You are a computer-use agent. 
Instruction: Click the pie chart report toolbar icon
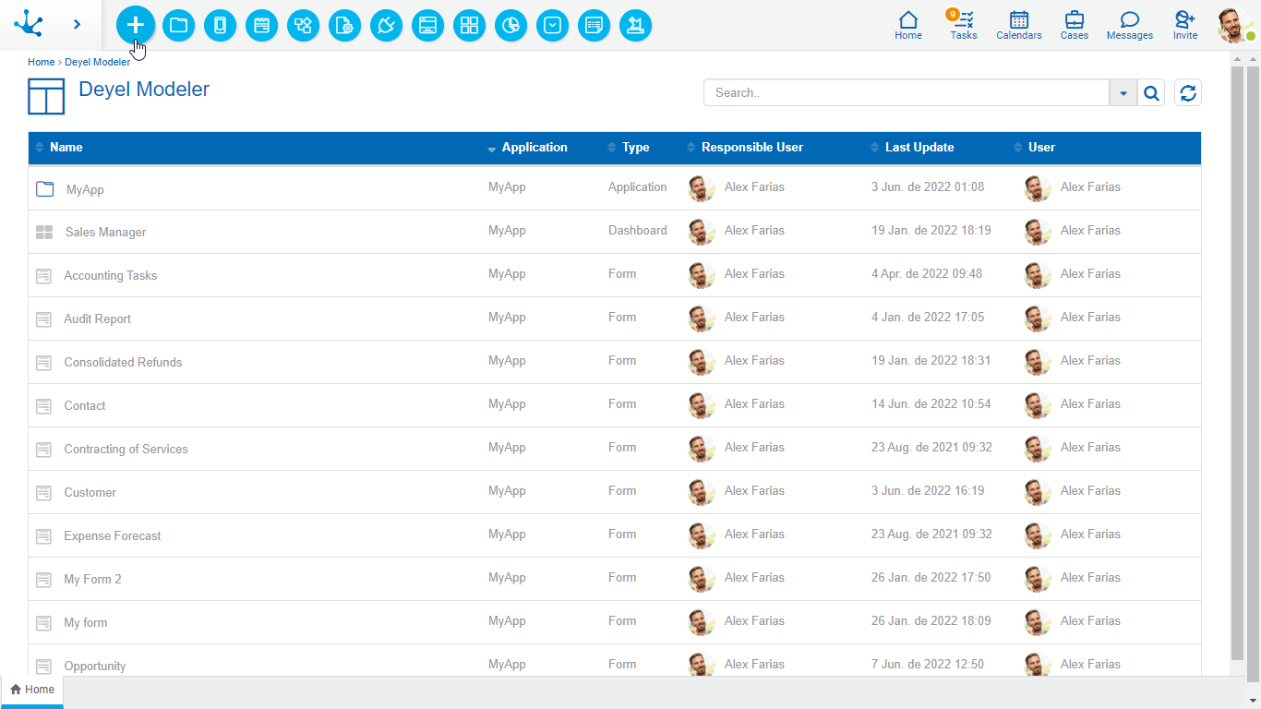tap(510, 26)
